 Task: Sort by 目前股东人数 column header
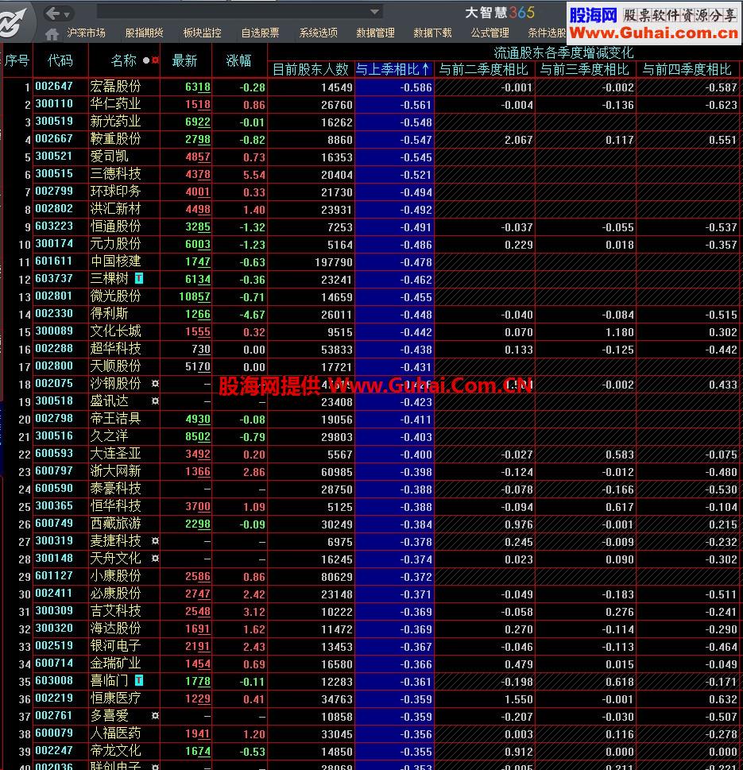coord(311,69)
